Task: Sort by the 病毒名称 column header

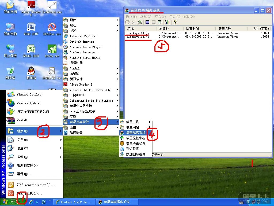Action: tap(231, 28)
